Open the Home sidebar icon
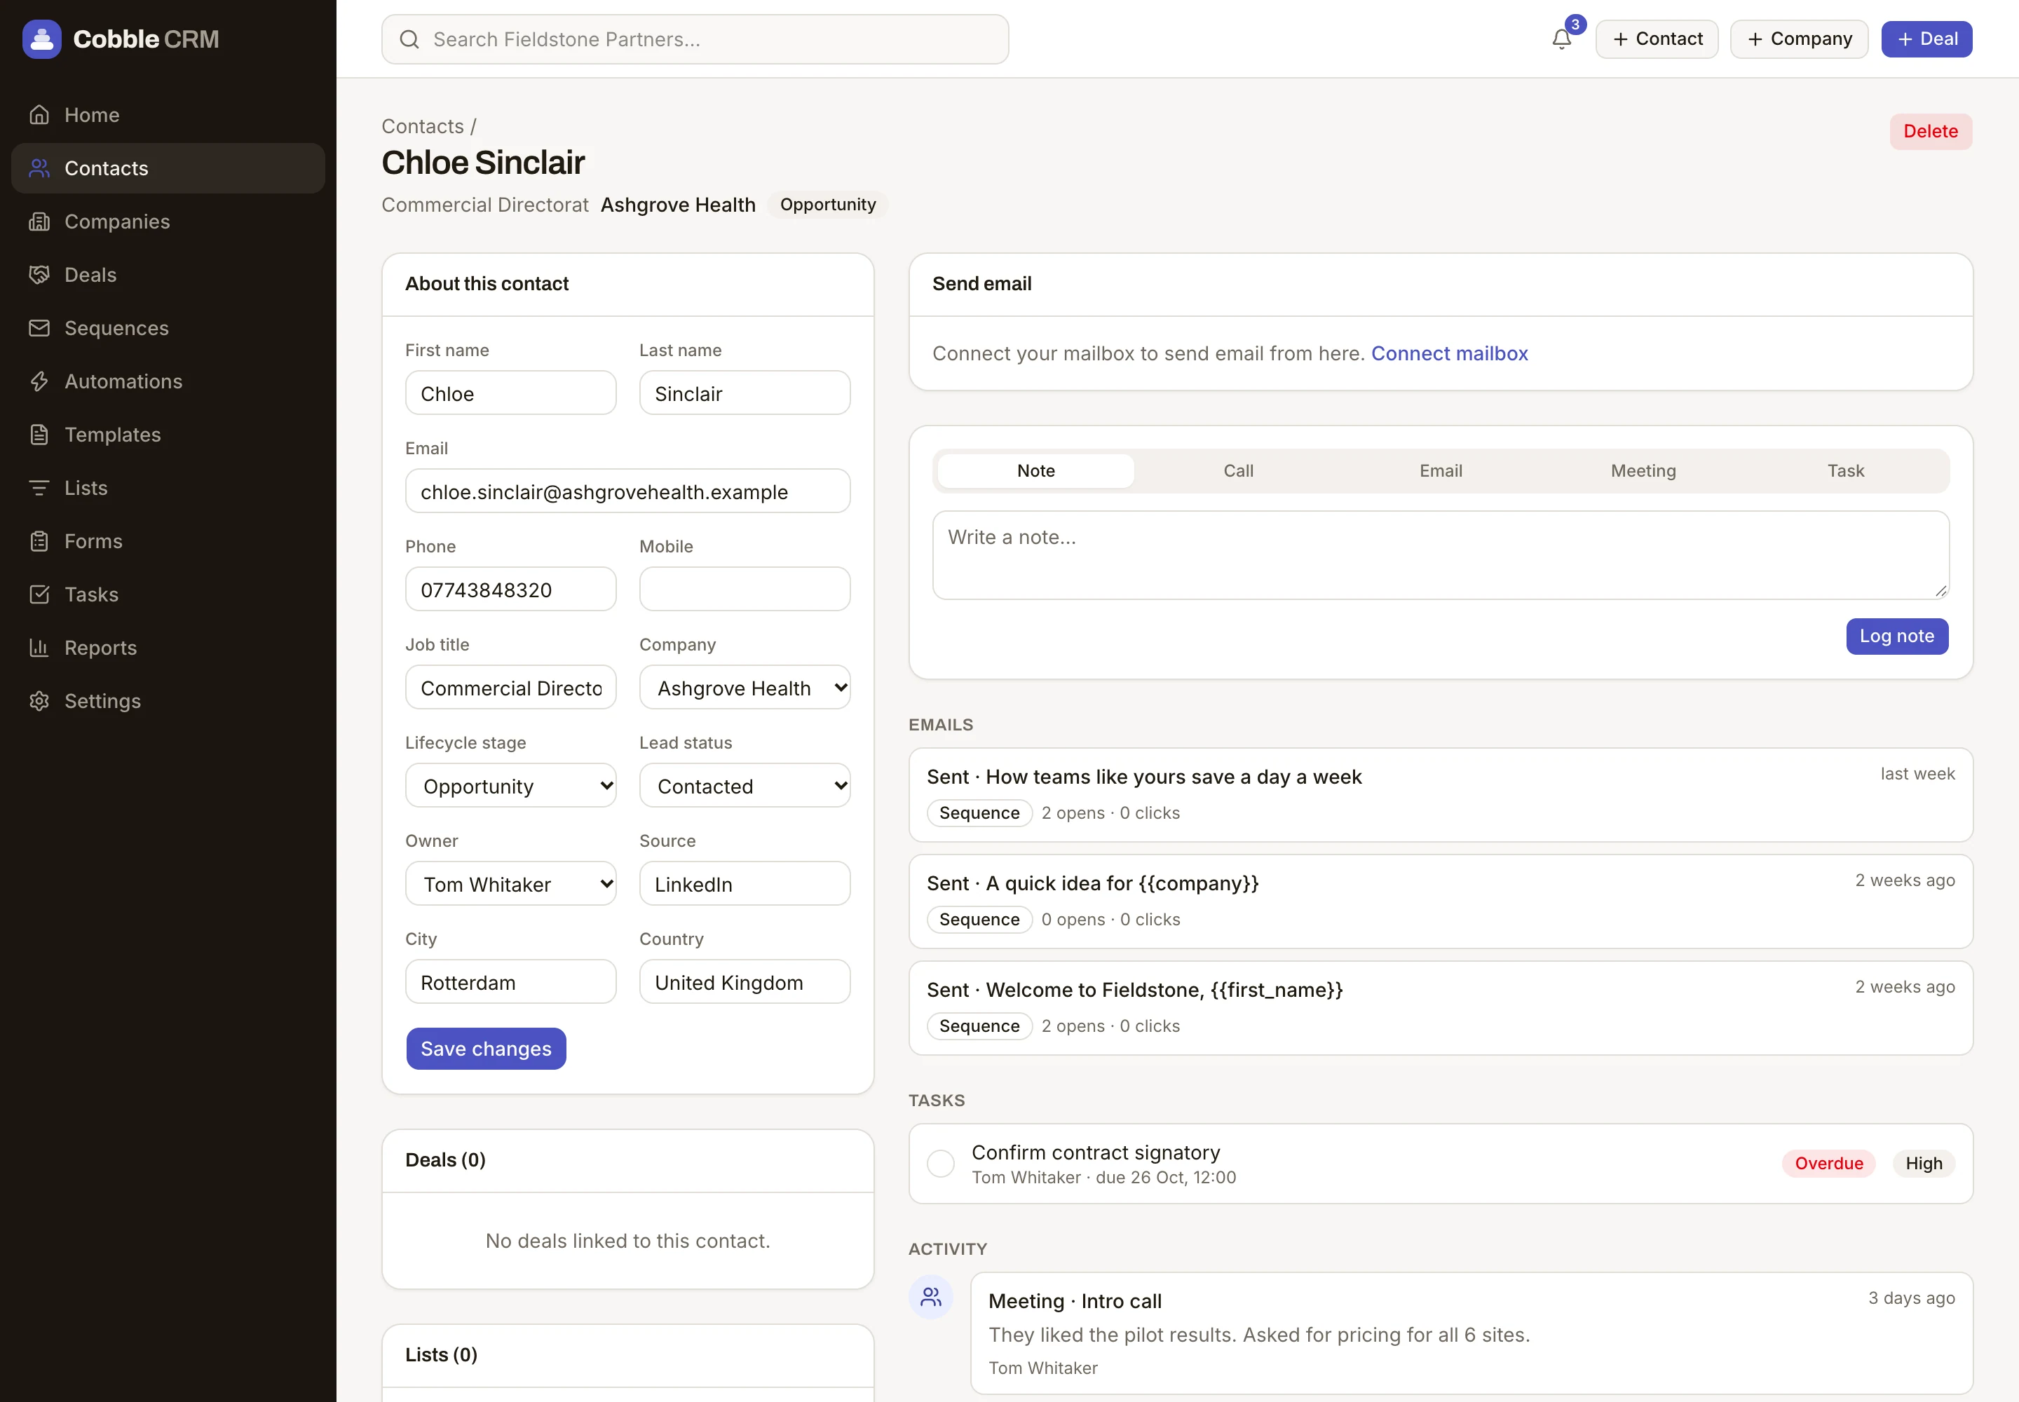The width and height of the screenshot is (2019, 1402). click(39, 114)
